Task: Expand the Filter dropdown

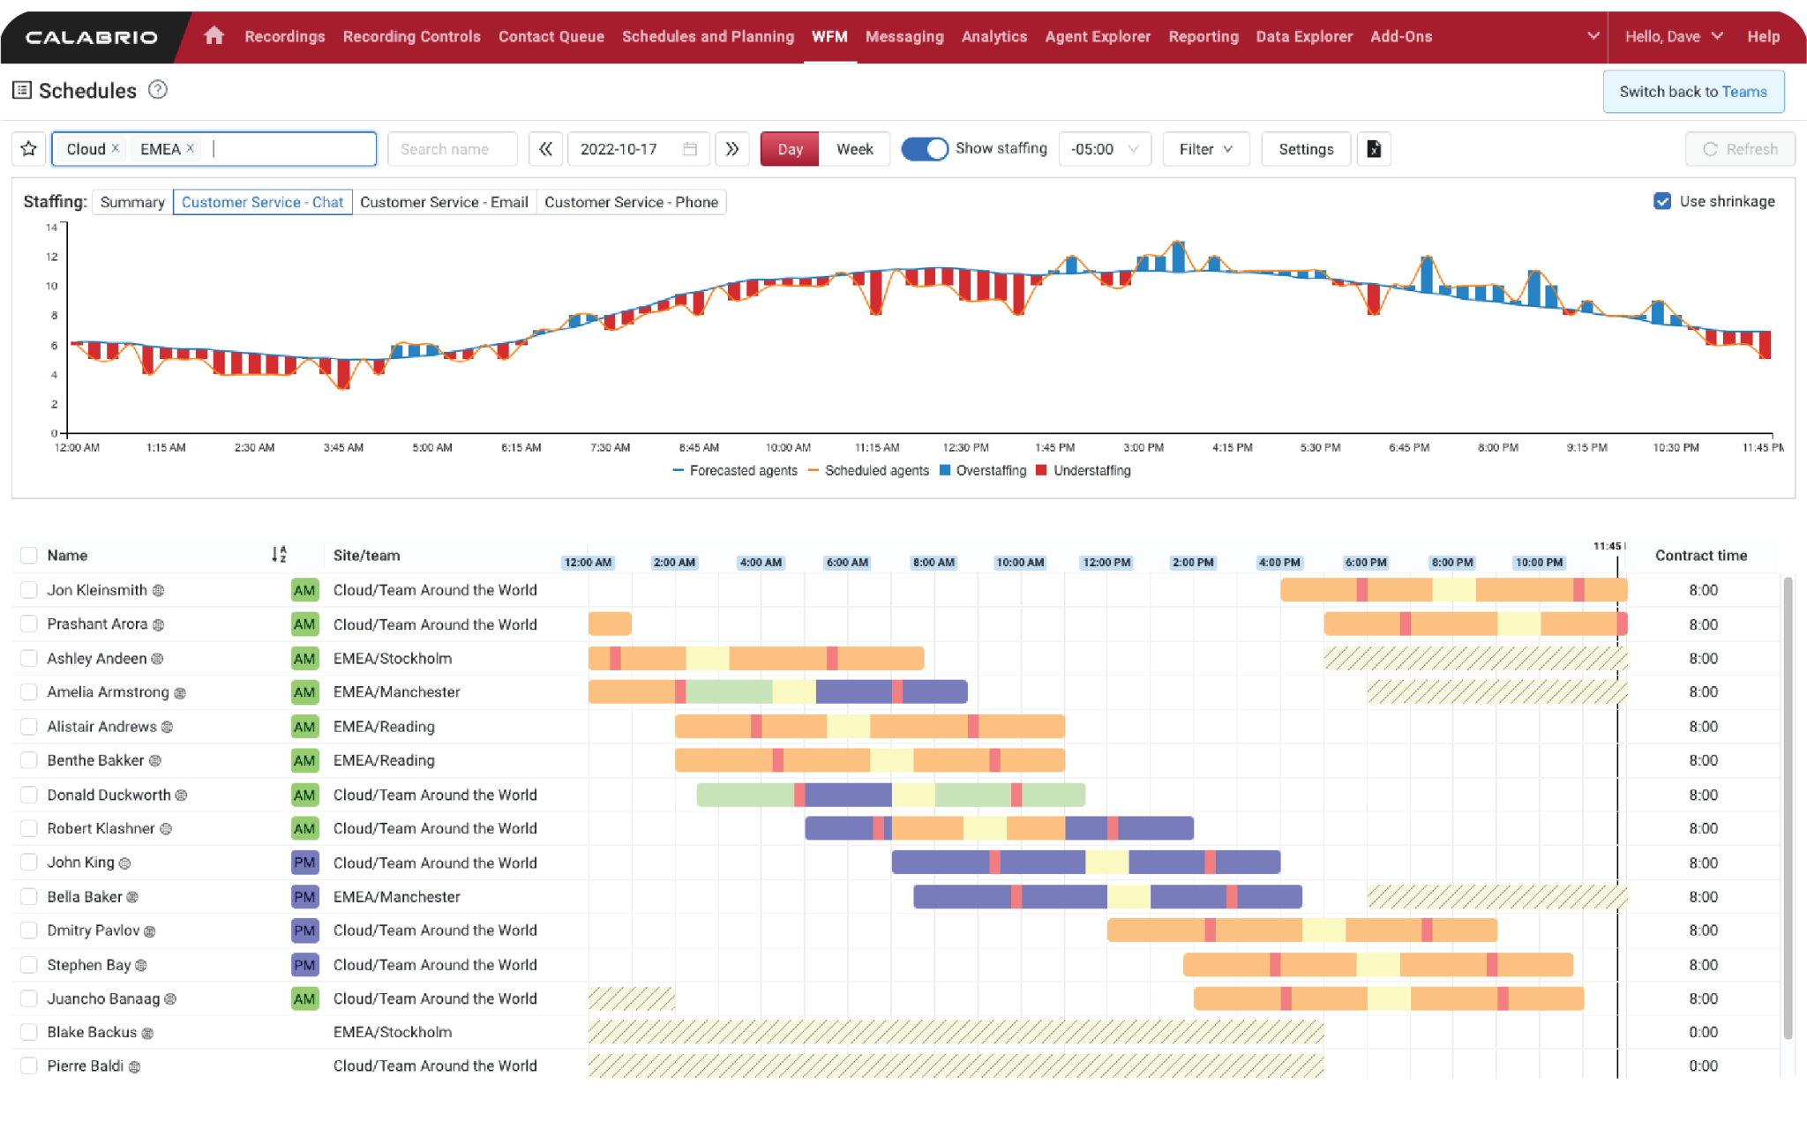Action: 1205,149
